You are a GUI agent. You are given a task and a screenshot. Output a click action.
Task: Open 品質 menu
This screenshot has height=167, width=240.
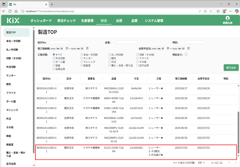[134, 21]
